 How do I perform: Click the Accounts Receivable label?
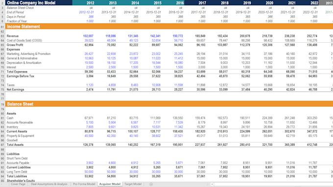pos(20,123)
